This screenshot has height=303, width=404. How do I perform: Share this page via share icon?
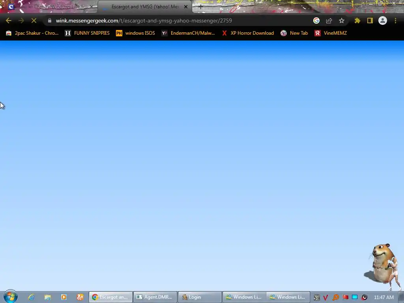coord(329,21)
